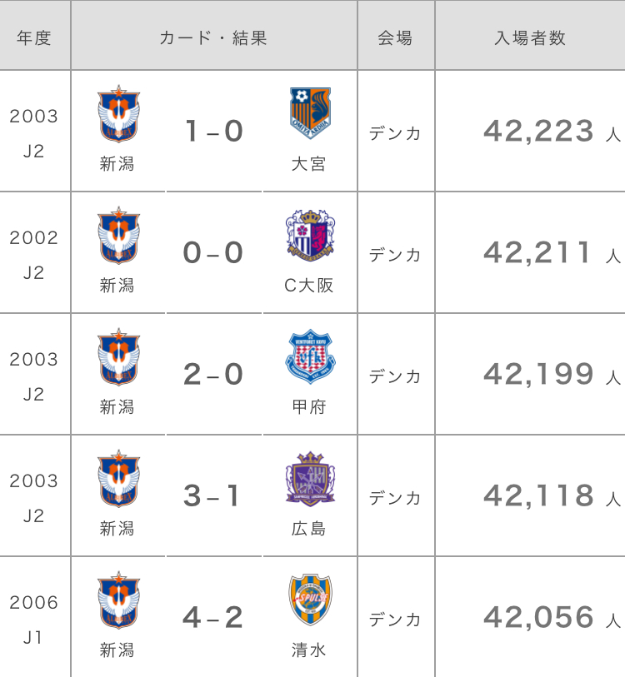Open the 4-2 score against 清水
Viewport: 625px width, 677px height.
pyautogui.click(x=213, y=617)
